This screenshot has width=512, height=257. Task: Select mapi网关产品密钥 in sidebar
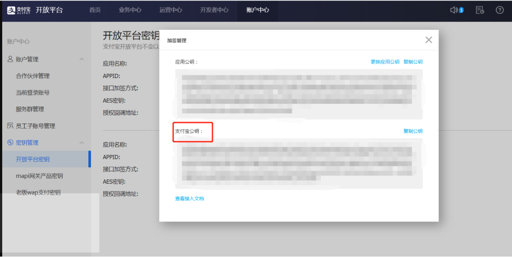pos(39,176)
